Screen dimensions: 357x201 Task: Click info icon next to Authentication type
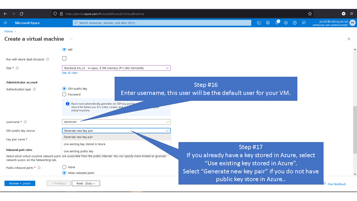click(x=34, y=89)
